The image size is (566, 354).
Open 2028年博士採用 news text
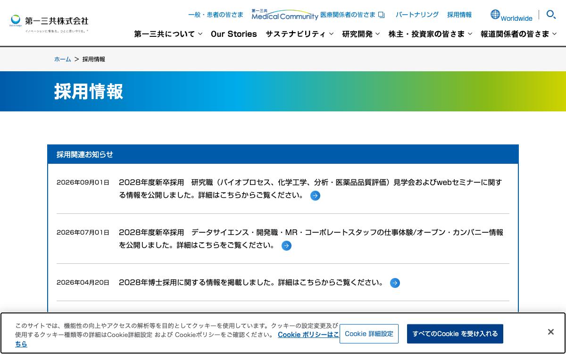(x=252, y=283)
